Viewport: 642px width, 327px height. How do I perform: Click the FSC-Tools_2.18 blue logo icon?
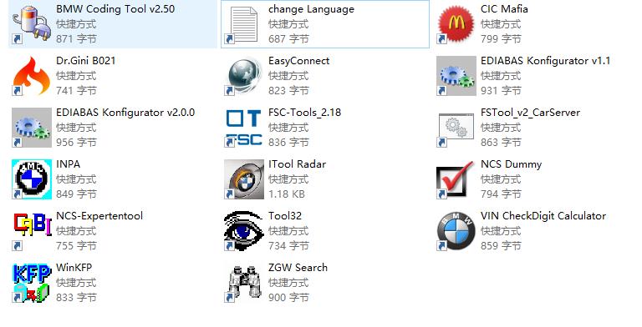click(243, 128)
